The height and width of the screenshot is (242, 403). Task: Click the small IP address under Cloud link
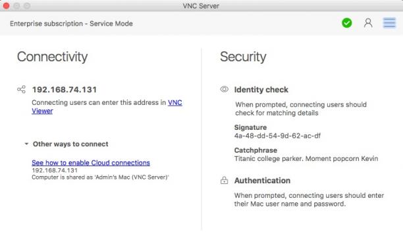55,170
